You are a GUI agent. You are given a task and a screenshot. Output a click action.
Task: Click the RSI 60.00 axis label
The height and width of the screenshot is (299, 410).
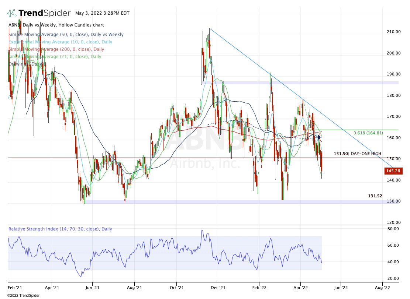tap(393, 245)
